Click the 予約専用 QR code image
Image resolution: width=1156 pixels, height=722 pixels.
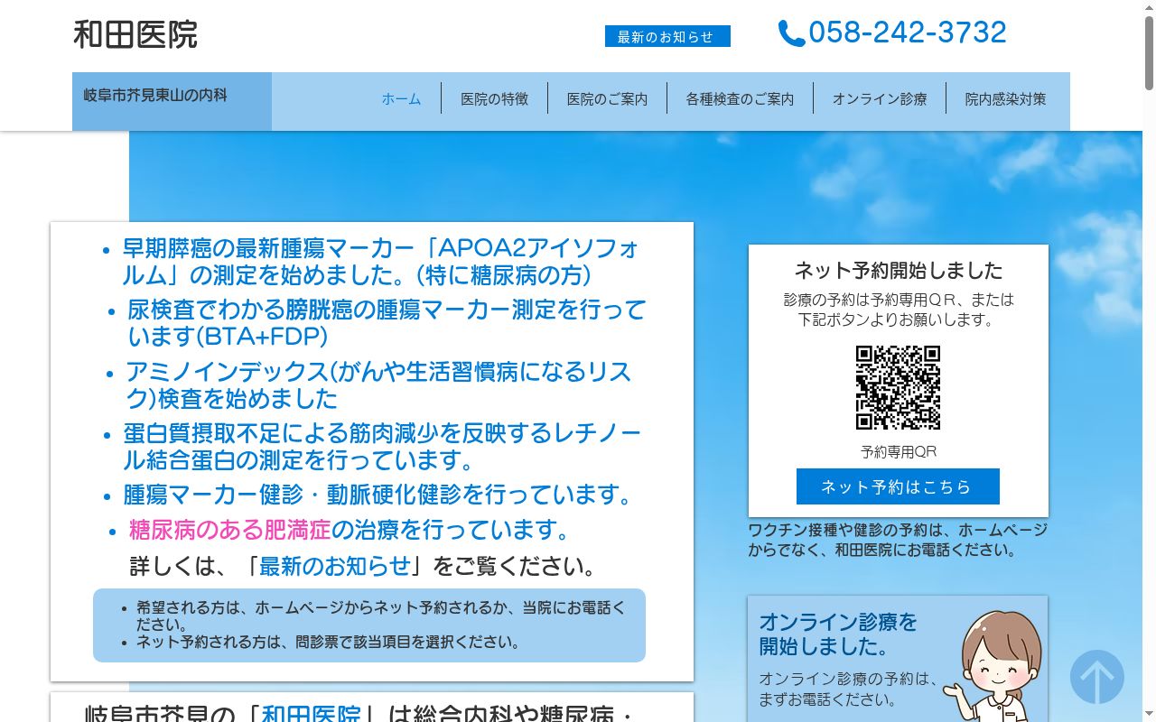click(x=898, y=387)
